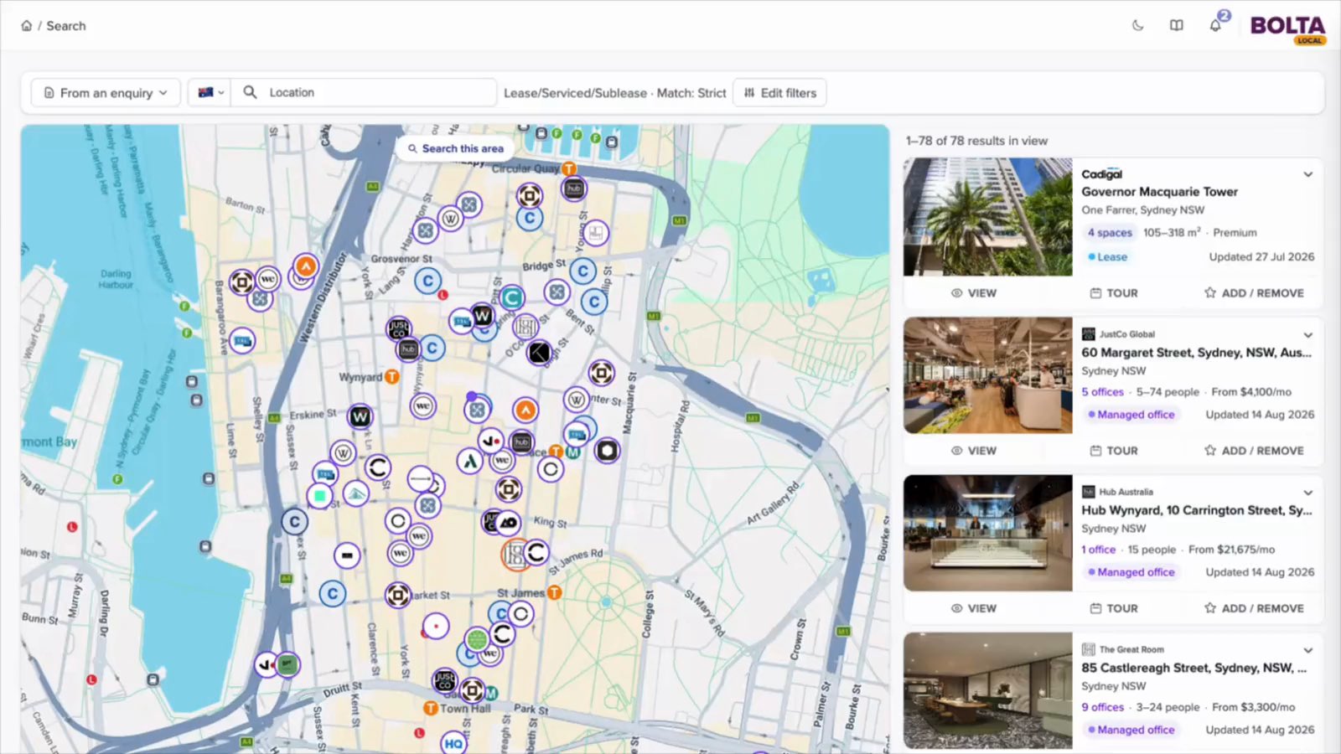Click the 85 Castlereagh Street title
This screenshot has height=754, width=1341.
click(1193, 668)
